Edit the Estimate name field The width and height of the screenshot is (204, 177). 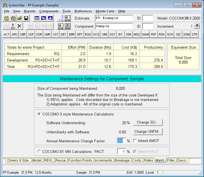pyautogui.click(x=114, y=18)
